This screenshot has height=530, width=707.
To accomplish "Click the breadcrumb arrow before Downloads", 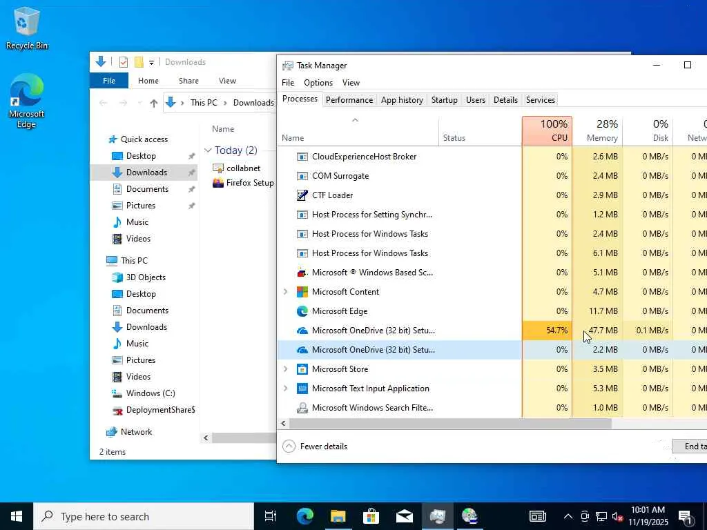I will coord(225,104).
